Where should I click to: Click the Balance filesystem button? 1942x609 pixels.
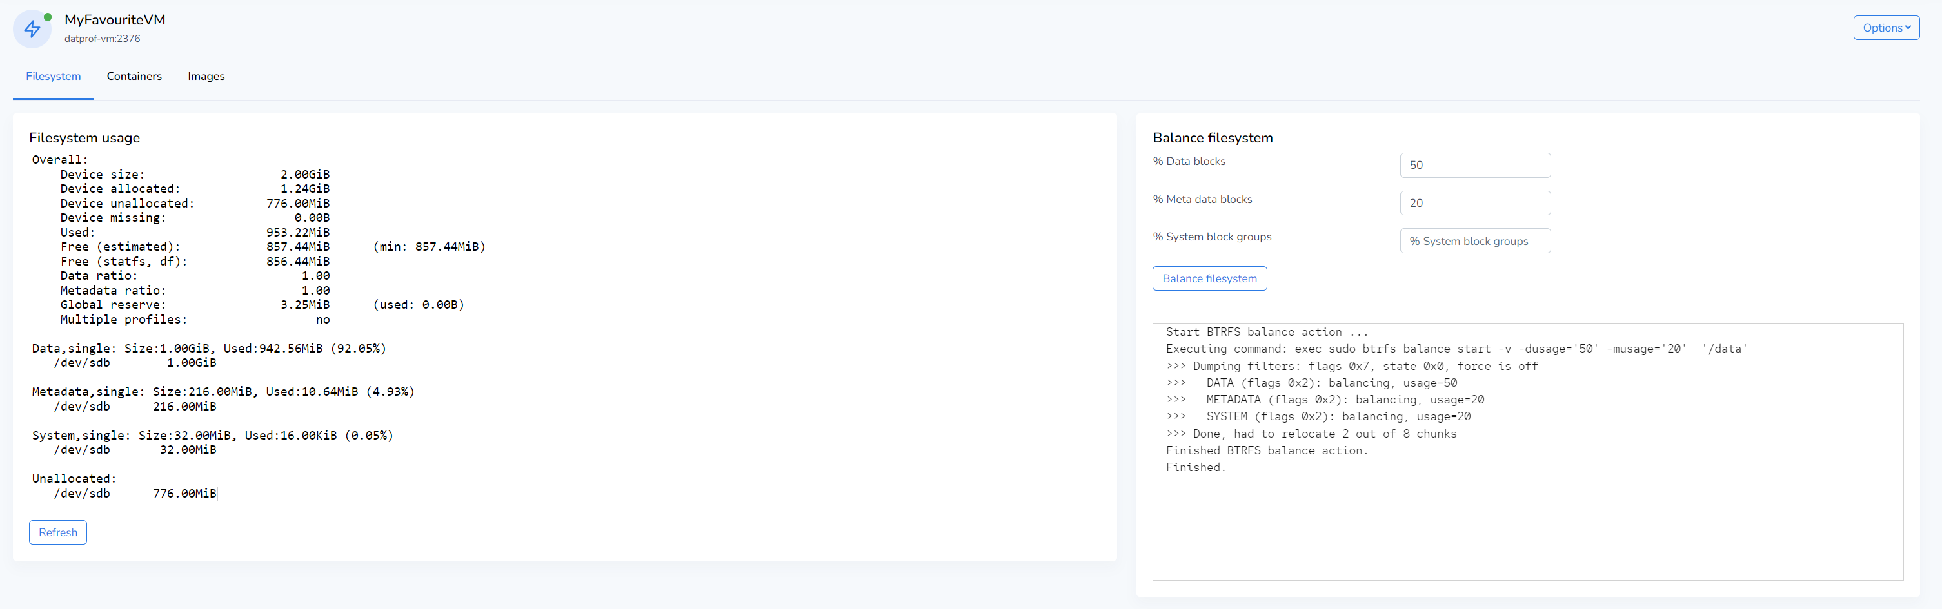click(1209, 278)
